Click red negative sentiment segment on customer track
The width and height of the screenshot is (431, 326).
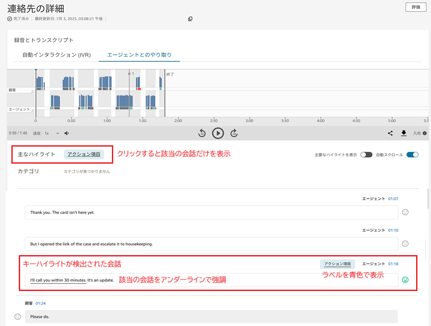(139, 89)
